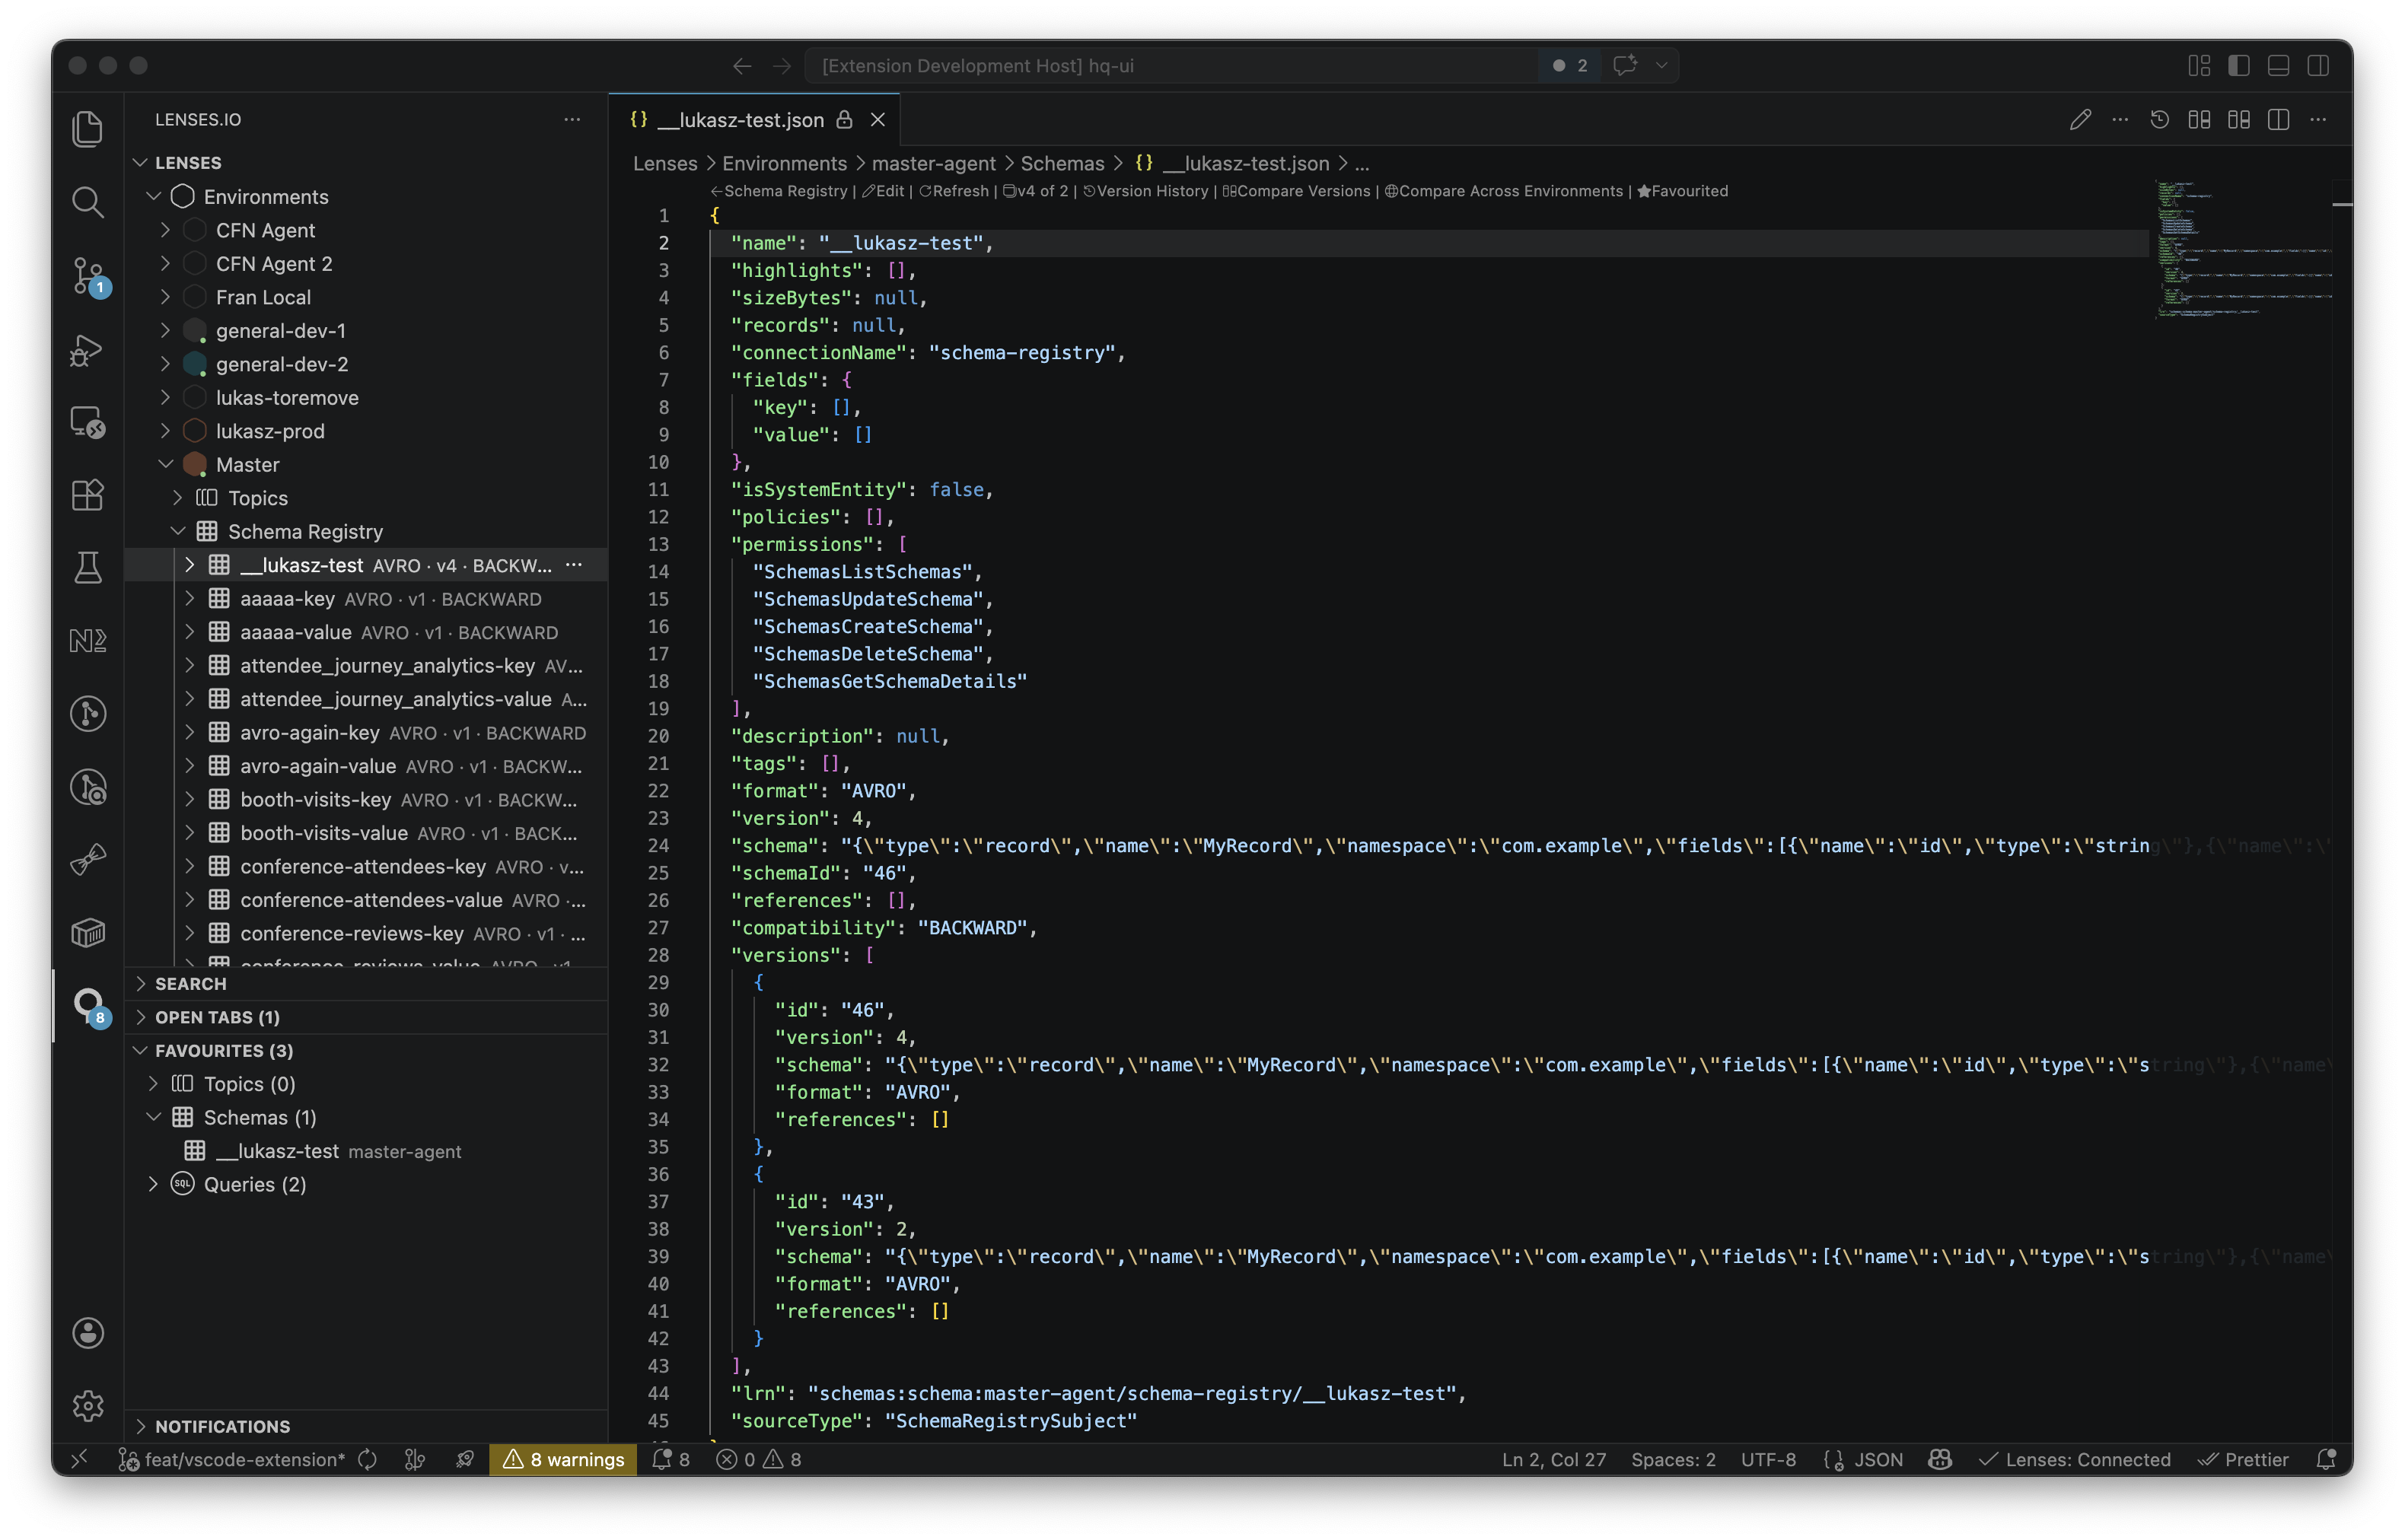Viewport: 2405px width, 1540px height.
Task: Open the Extensions view
Action: point(88,495)
